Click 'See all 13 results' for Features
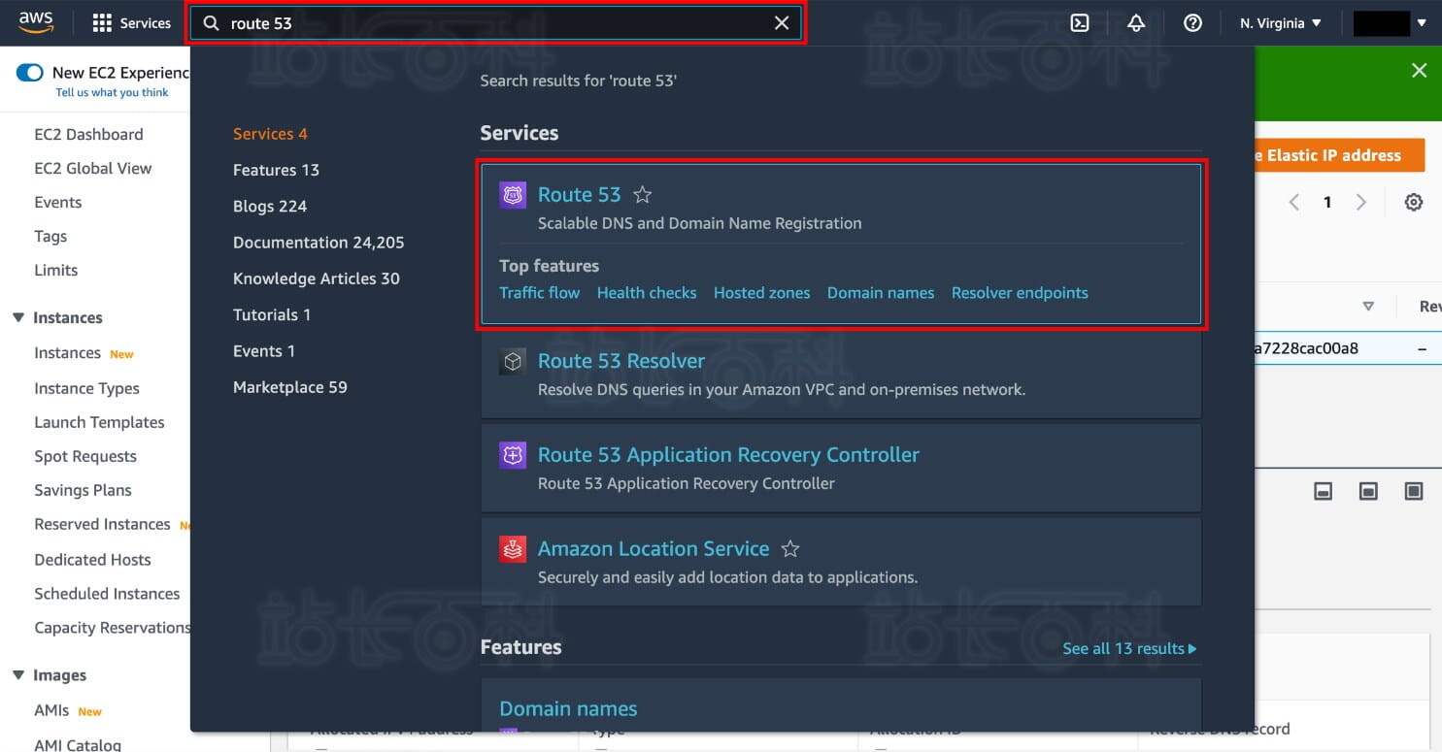The width and height of the screenshot is (1442, 752). click(1129, 648)
